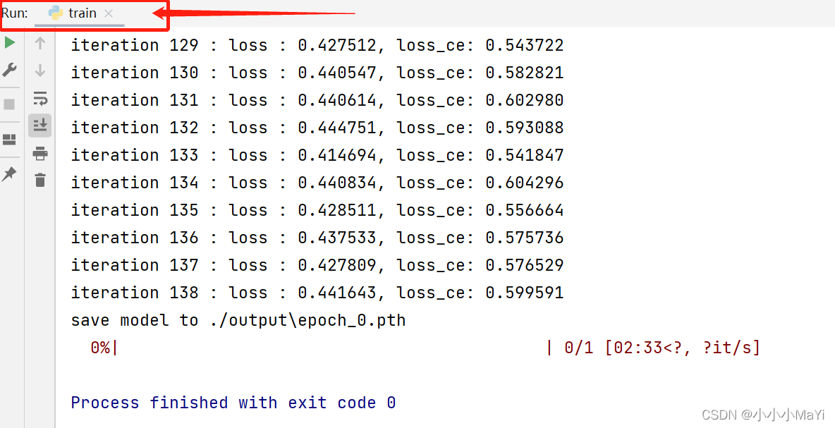Image resolution: width=835 pixels, height=428 pixels.
Task: Print the console output
Action: click(x=40, y=153)
